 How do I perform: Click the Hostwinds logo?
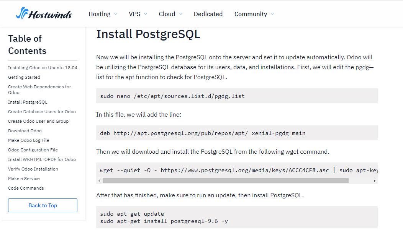point(44,13)
